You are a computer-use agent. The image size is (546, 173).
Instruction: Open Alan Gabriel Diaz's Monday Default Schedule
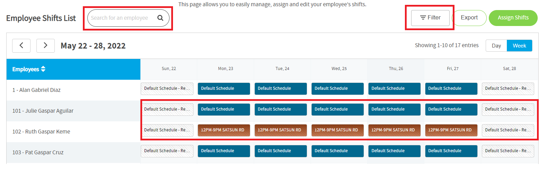pyautogui.click(x=224, y=89)
